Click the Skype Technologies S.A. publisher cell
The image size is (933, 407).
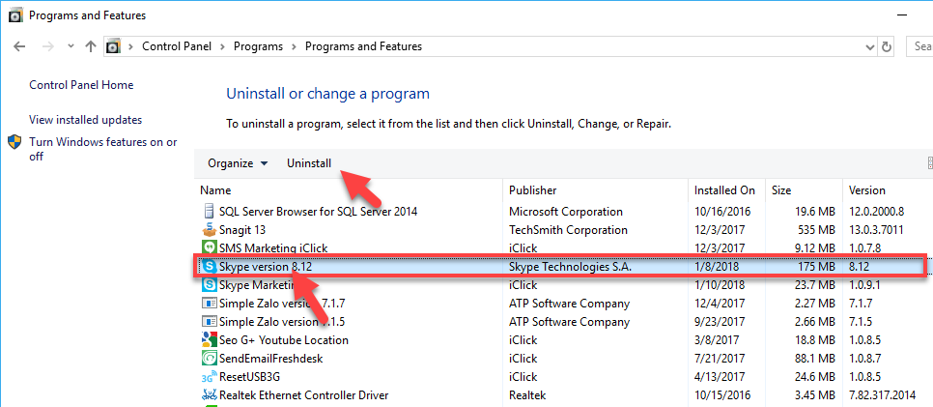coord(570,267)
